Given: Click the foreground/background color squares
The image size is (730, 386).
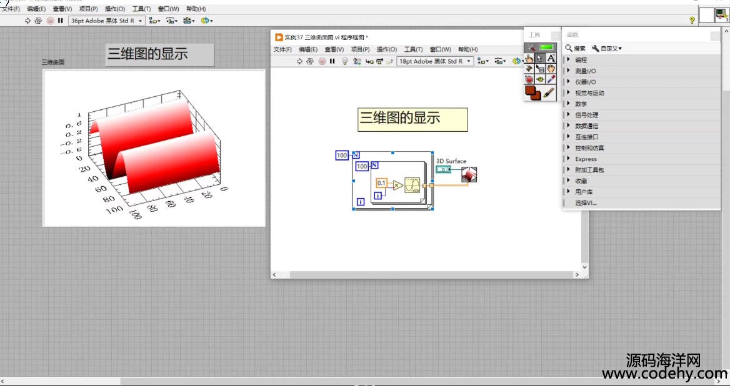Looking at the screenshot, I should pyautogui.click(x=533, y=92).
